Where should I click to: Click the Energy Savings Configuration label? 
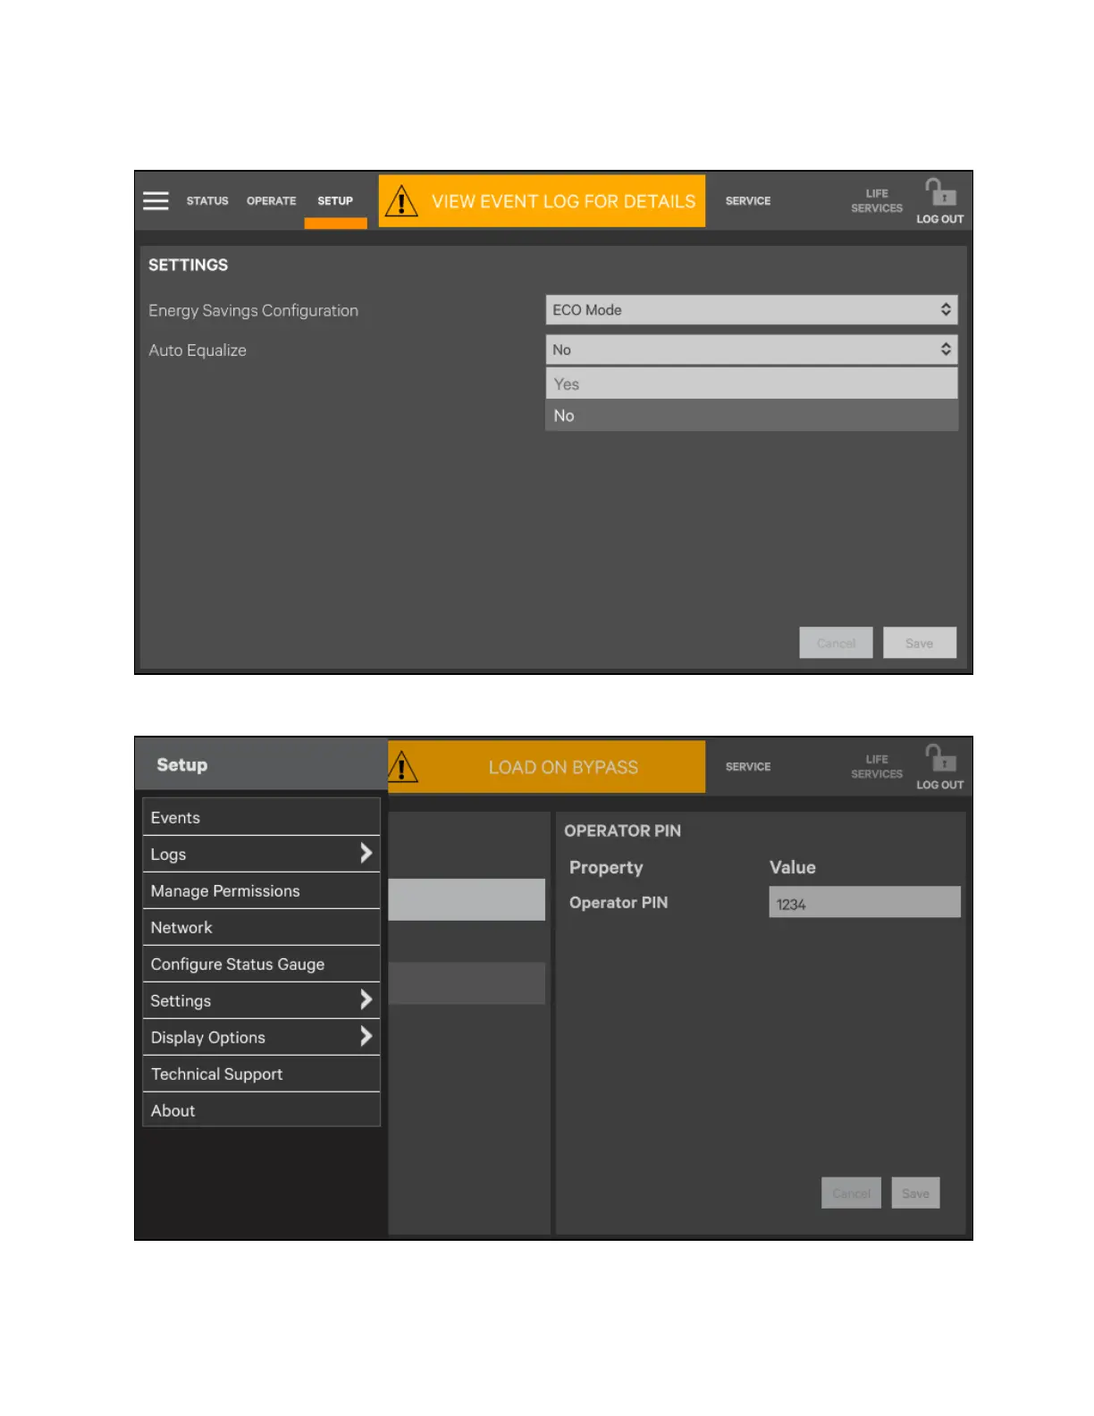(x=254, y=311)
